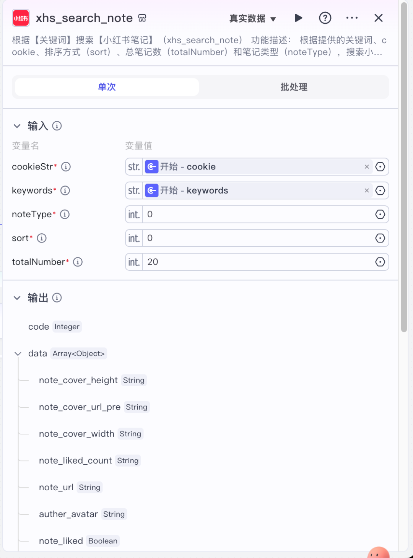
Task: Open the three-dot more options menu
Action: point(352,18)
